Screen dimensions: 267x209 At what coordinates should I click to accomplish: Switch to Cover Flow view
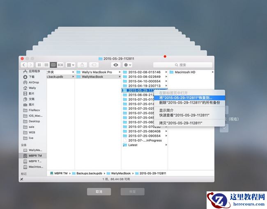click(x=60, y=65)
